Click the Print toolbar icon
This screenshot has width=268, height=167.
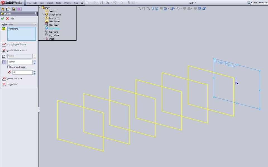coord(108,3)
